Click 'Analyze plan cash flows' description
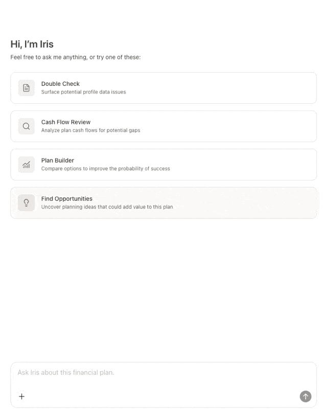Image resolution: width=324 pixels, height=409 pixels. click(90, 130)
